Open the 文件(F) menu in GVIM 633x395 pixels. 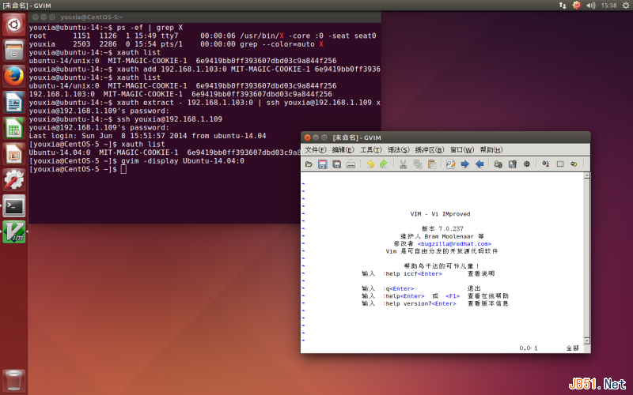point(315,150)
